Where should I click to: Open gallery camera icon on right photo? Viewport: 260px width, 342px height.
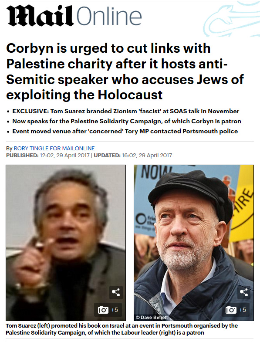pyautogui.click(x=231, y=310)
